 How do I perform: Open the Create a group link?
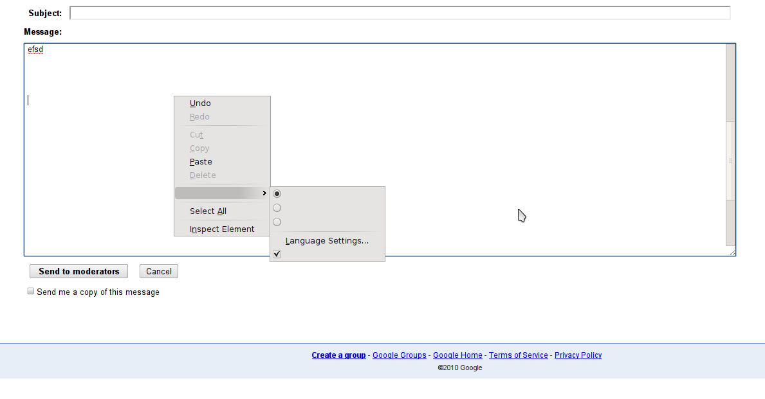(338, 355)
